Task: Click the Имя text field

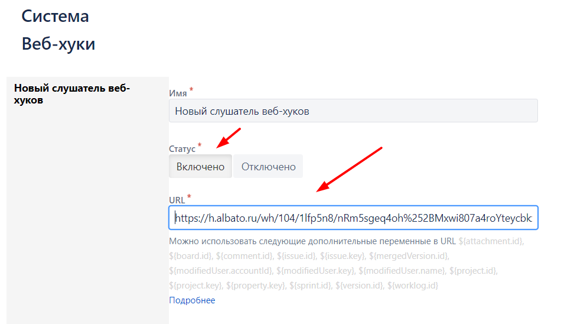Action: click(x=353, y=111)
